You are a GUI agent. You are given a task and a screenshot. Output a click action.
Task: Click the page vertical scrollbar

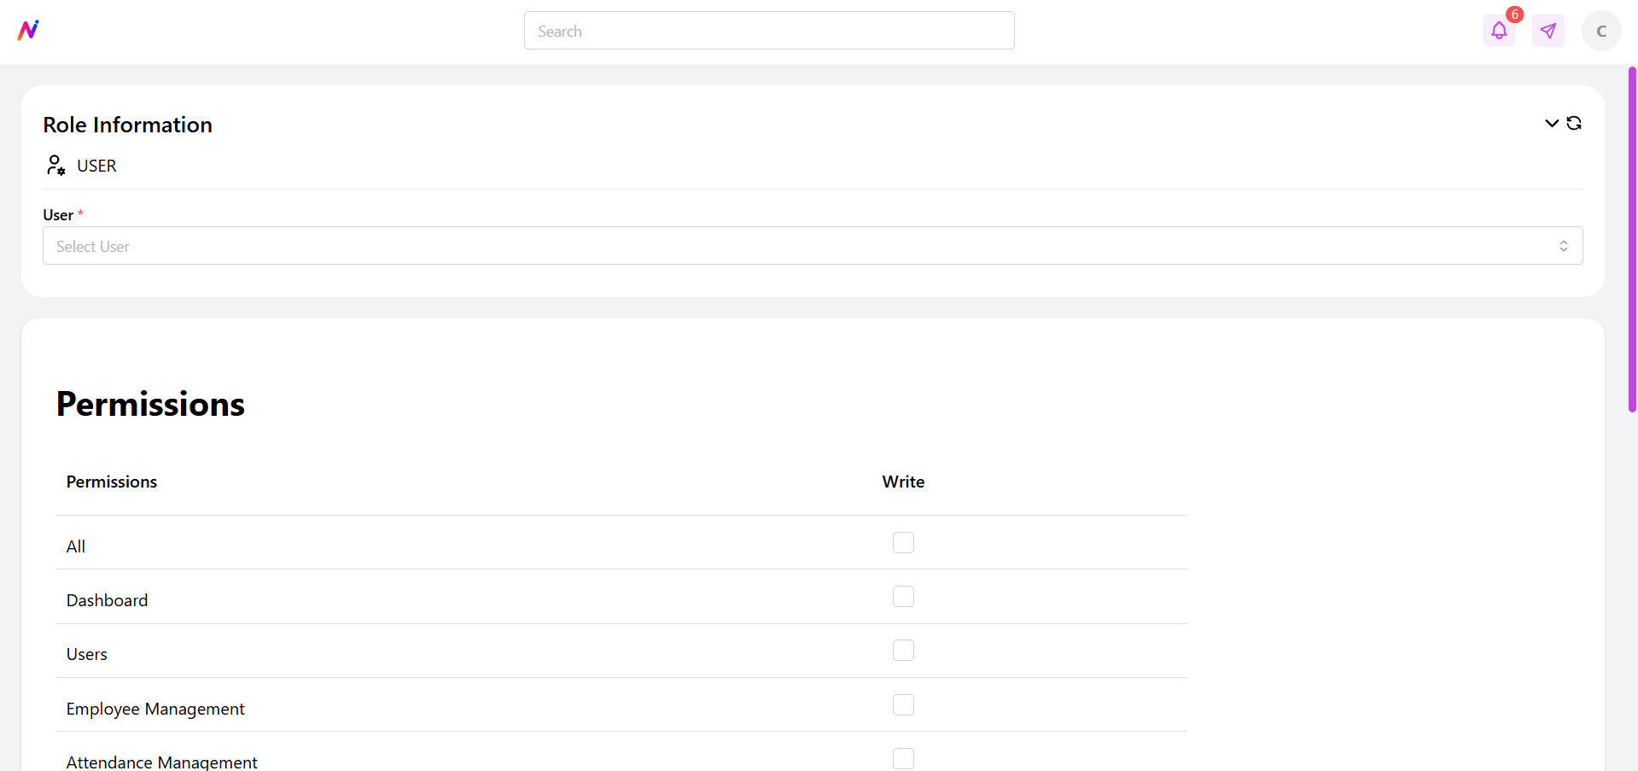coord(1632,239)
